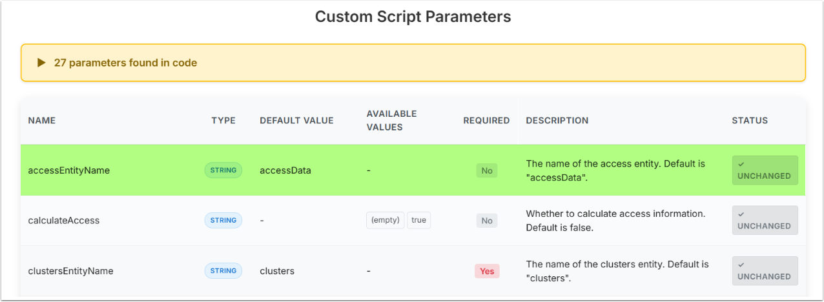Click the NAME column header
The height and width of the screenshot is (302, 824).
click(x=42, y=121)
